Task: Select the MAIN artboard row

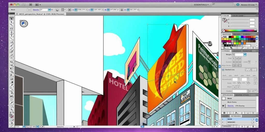Action: point(238,119)
